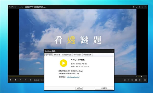Image resolution: width=153 pixels, height=93 pixels.
Task: Toggle the playlist hamburger icon
Action: click(145, 80)
